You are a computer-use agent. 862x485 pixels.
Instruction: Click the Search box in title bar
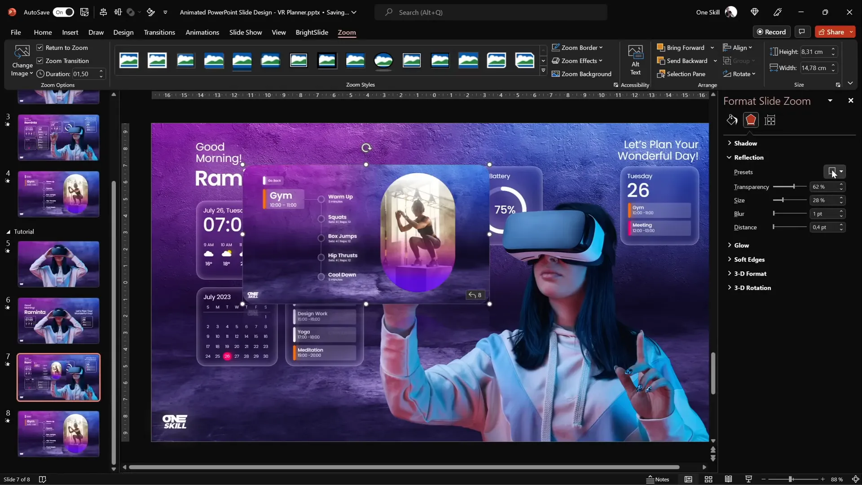[491, 12]
